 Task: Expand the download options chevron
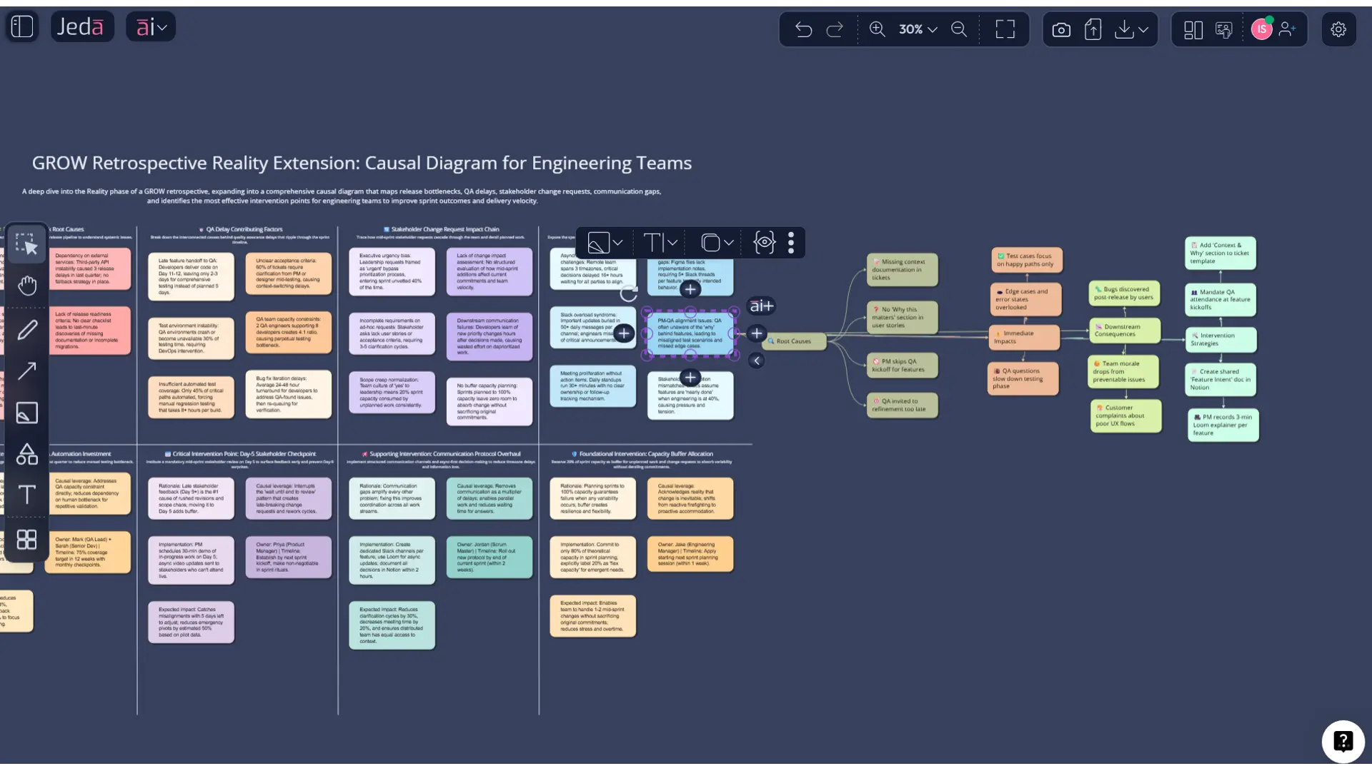1143,30
